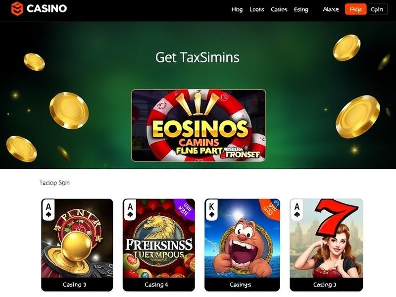Open the Hog navigation menu item
Image resolution: width=396 pixels, height=297 pixels.
tap(237, 9)
